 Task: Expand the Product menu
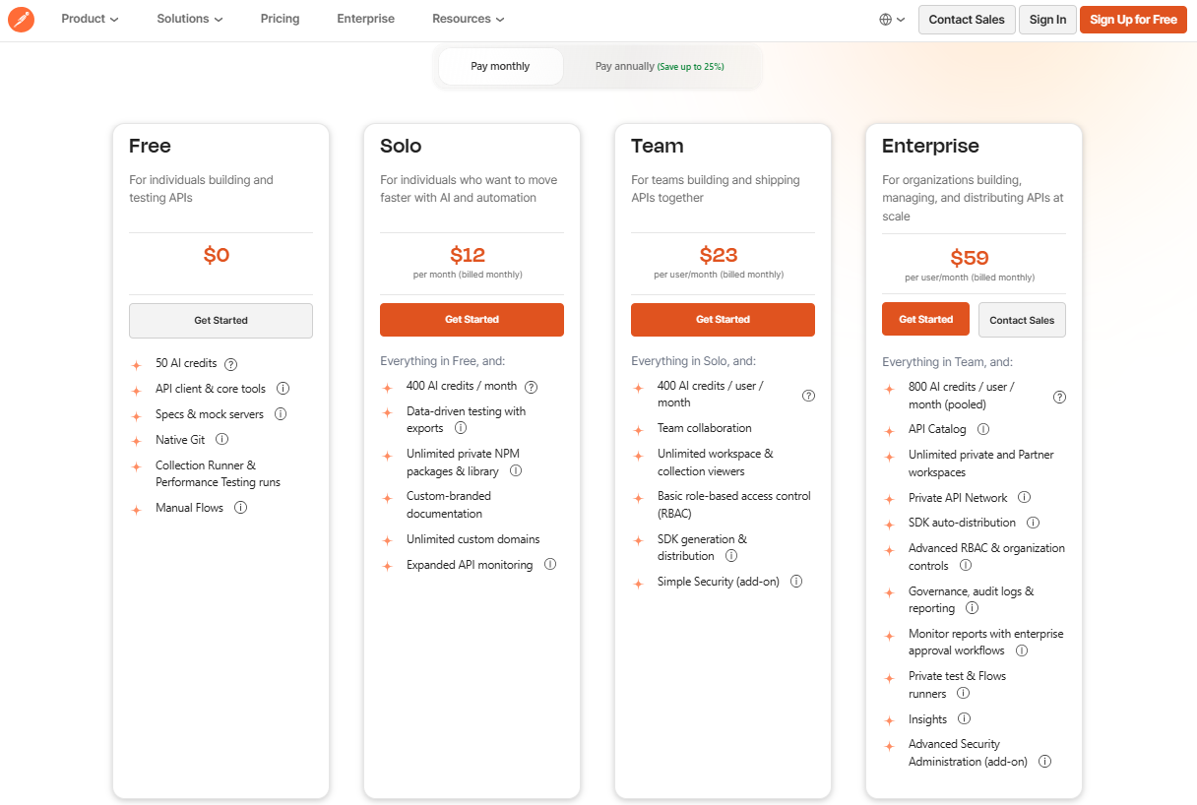click(x=90, y=19)
